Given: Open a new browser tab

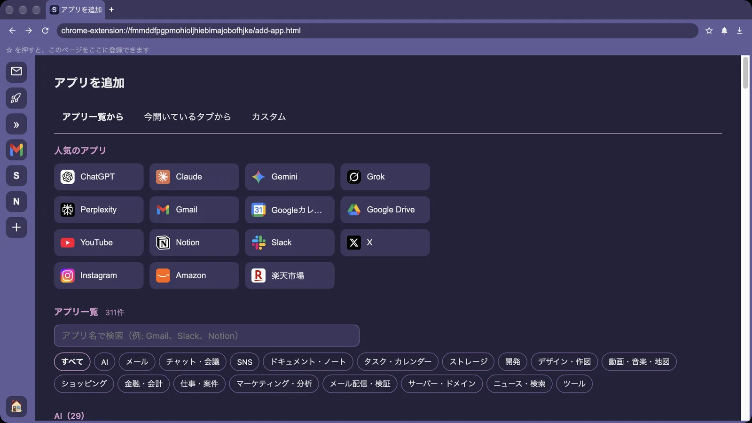Looking at the screenshot, I should tap(111, 9).
